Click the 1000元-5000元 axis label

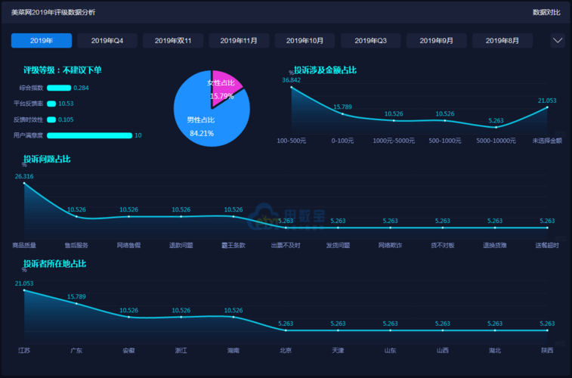coord(394,141)
